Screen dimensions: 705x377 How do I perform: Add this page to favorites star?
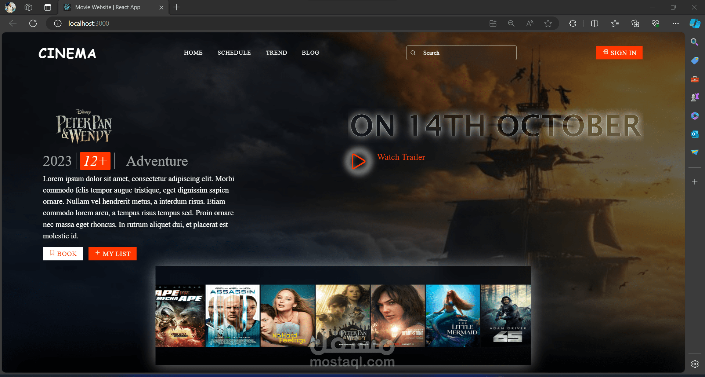pyautogui.click(x=548, y=23)
